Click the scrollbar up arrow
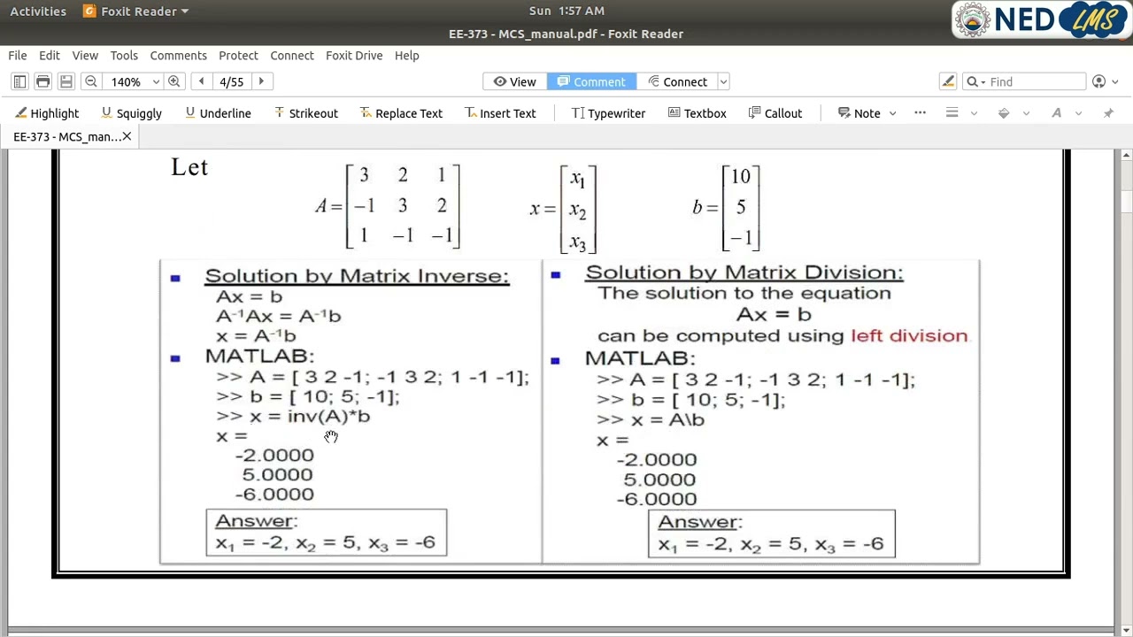 point(1125,157)
